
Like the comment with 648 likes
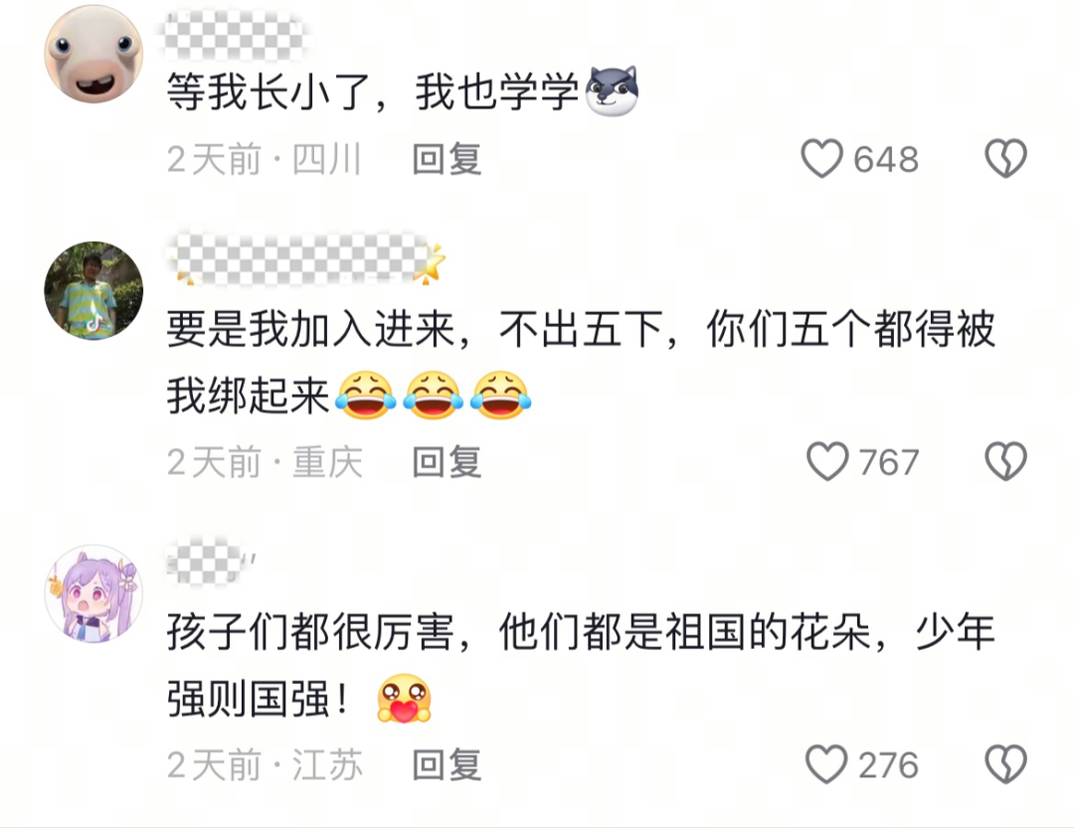(x=821, y=159)
